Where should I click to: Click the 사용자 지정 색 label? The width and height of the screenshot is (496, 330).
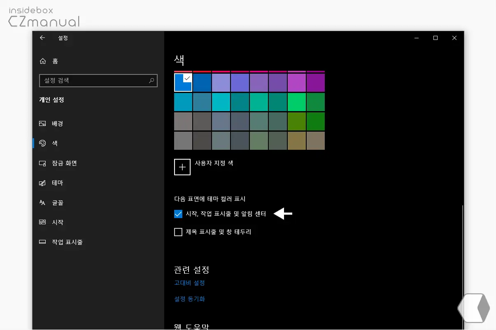coord(214,163)
